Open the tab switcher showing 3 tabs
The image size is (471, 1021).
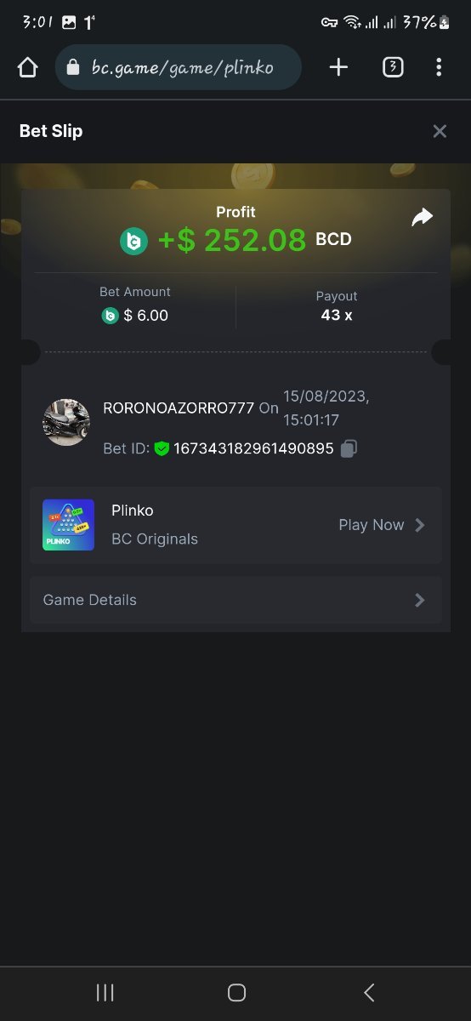click(x=393, y=67)
